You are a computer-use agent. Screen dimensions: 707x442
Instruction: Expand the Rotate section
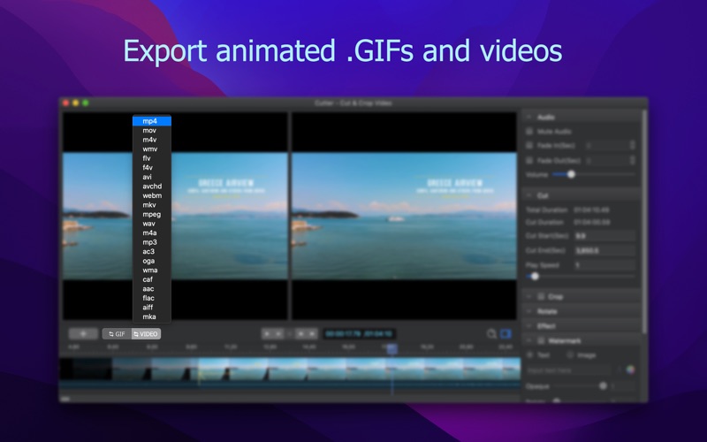tap(528, 311)
